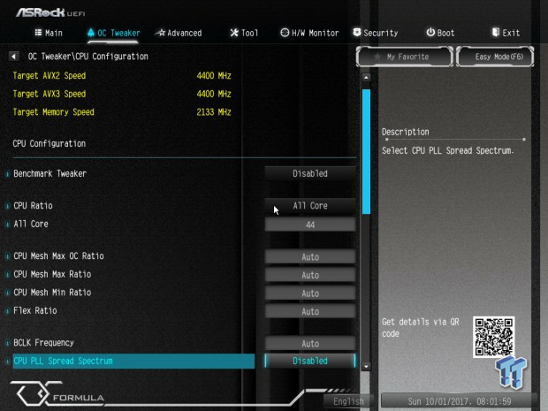
Task: Click info icon beside BCLK Frequency
Action: 7,343
